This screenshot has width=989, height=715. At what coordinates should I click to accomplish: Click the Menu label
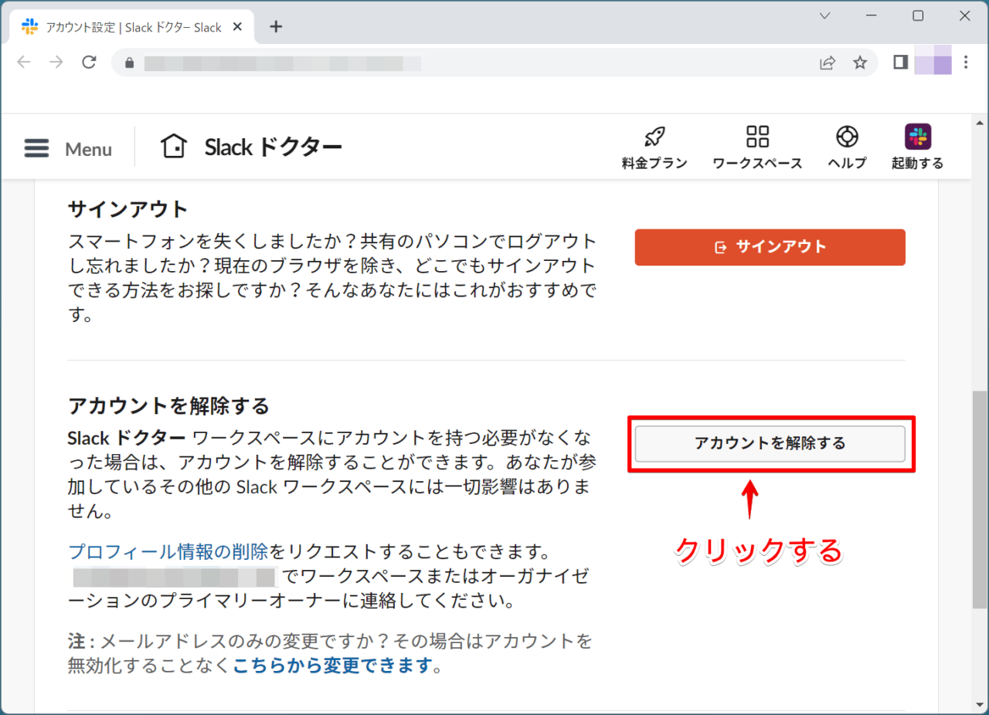(88, 149)
